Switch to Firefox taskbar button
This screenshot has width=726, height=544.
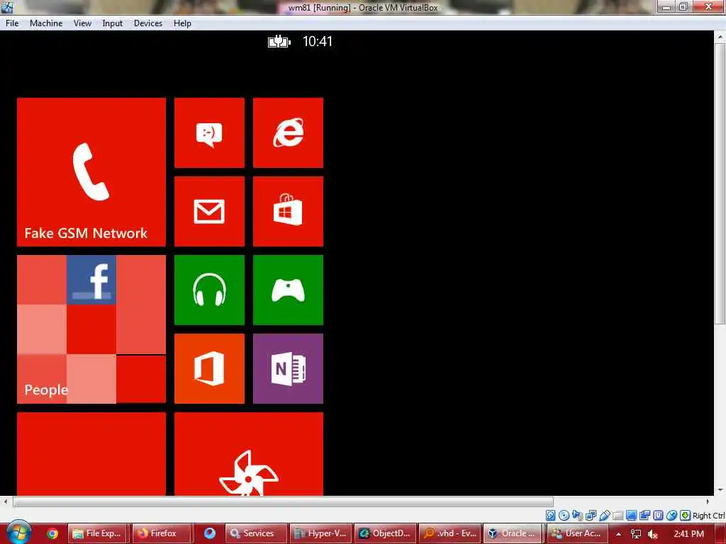tap(162, 533)
